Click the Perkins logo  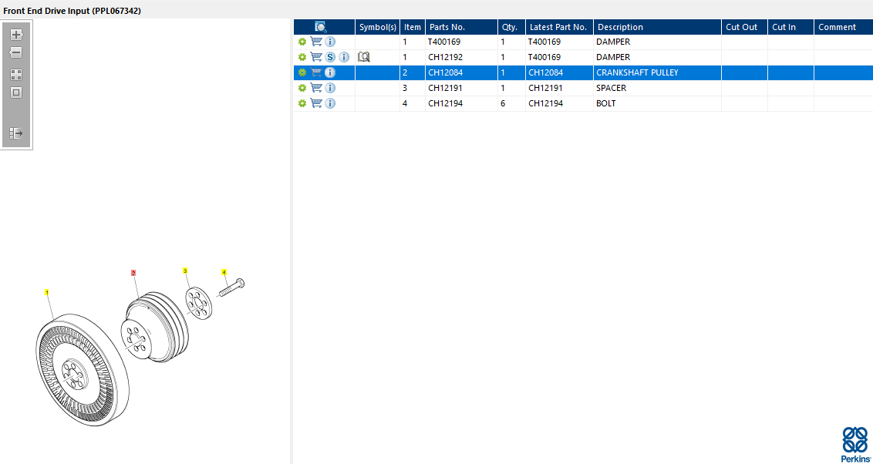(x=856, y=444)
